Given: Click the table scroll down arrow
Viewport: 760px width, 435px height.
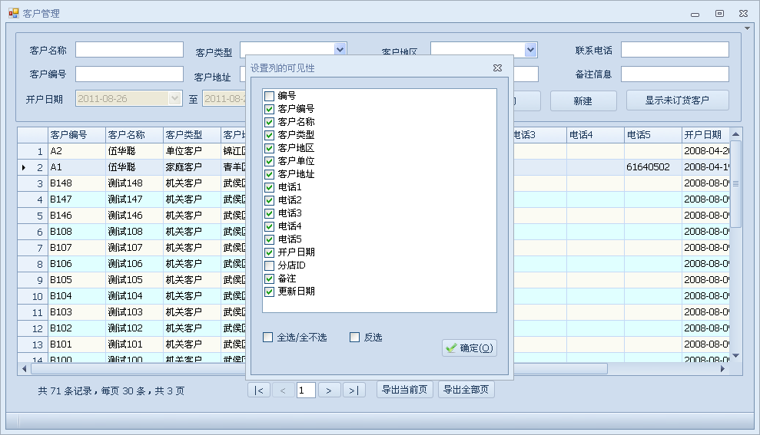Looking at the screenshot, I should (735, 356).
